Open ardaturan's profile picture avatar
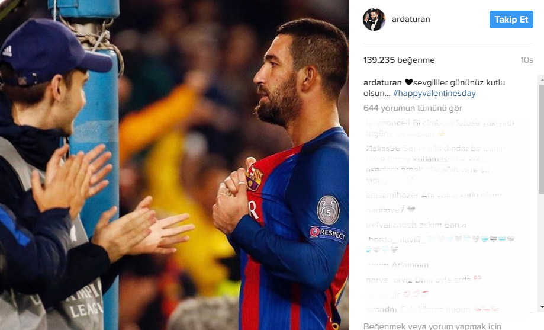 click(x=374, y=20)
